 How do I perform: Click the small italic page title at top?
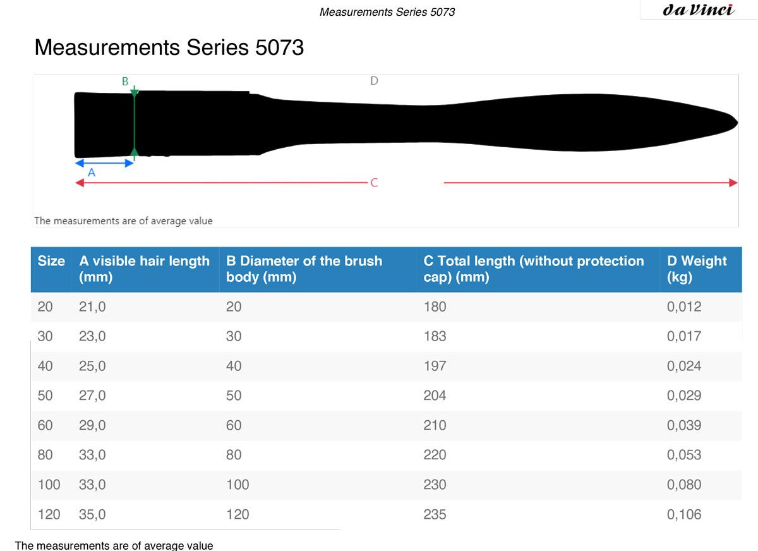387,12
